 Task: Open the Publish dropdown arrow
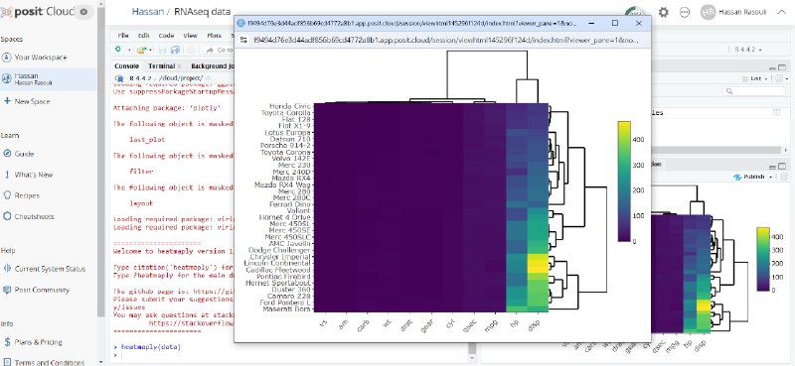coord(771,178)
